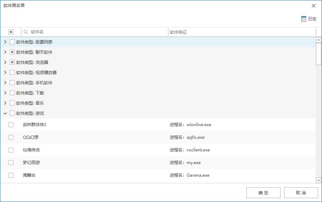Enable the QQ幻想 checkbox
Screen dimensions: 322x202
pyautogui.click(x=11, y=137)
